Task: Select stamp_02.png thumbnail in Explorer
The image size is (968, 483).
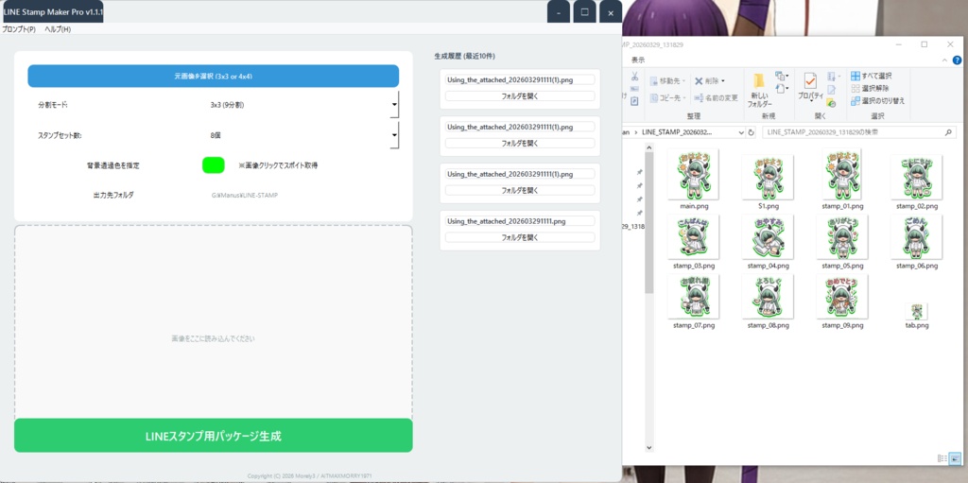Action: pyautogui.click(x=916, y=177)
